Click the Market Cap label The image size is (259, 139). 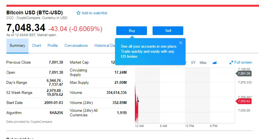click(79, 62)
